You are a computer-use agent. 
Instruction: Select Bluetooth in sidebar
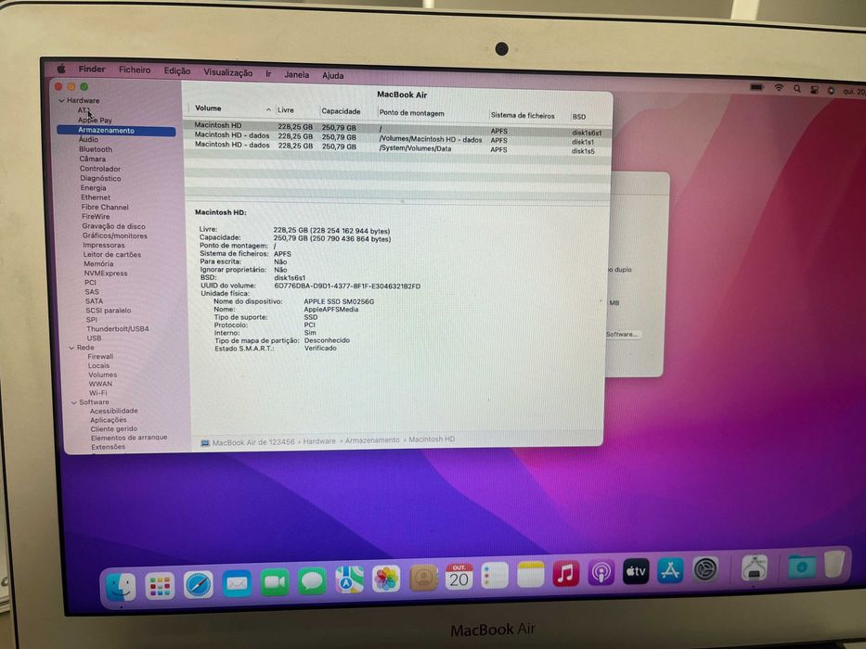96,149
